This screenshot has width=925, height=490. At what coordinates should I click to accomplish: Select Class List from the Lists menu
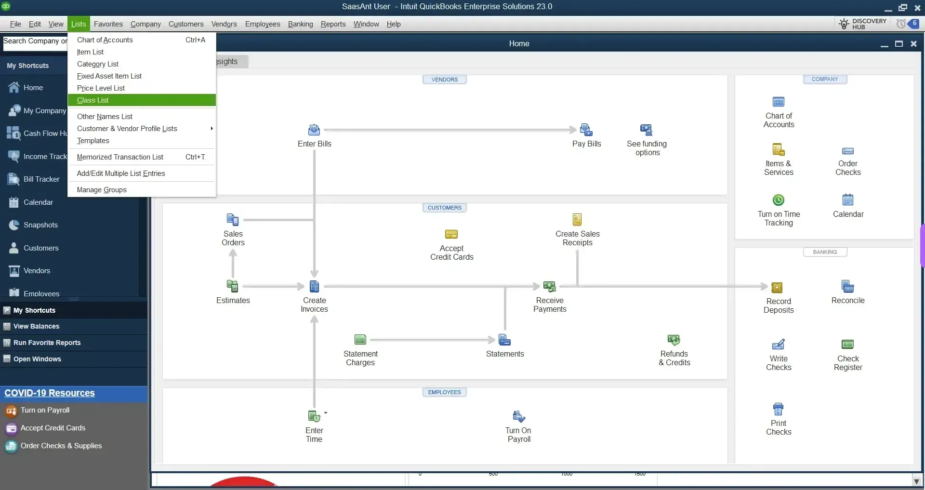tap(142, 100)
